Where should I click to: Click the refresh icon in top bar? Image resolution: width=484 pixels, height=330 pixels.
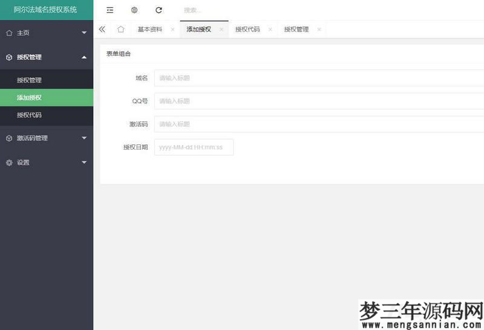(x=159, y=10)
